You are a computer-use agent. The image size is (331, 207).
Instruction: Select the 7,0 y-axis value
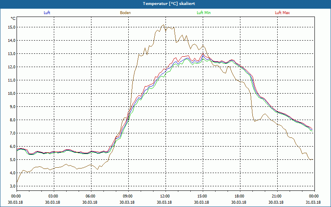coord(12,133)
